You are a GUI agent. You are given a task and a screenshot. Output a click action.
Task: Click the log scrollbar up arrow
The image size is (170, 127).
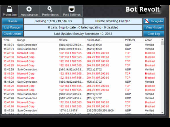pos(162,40)
